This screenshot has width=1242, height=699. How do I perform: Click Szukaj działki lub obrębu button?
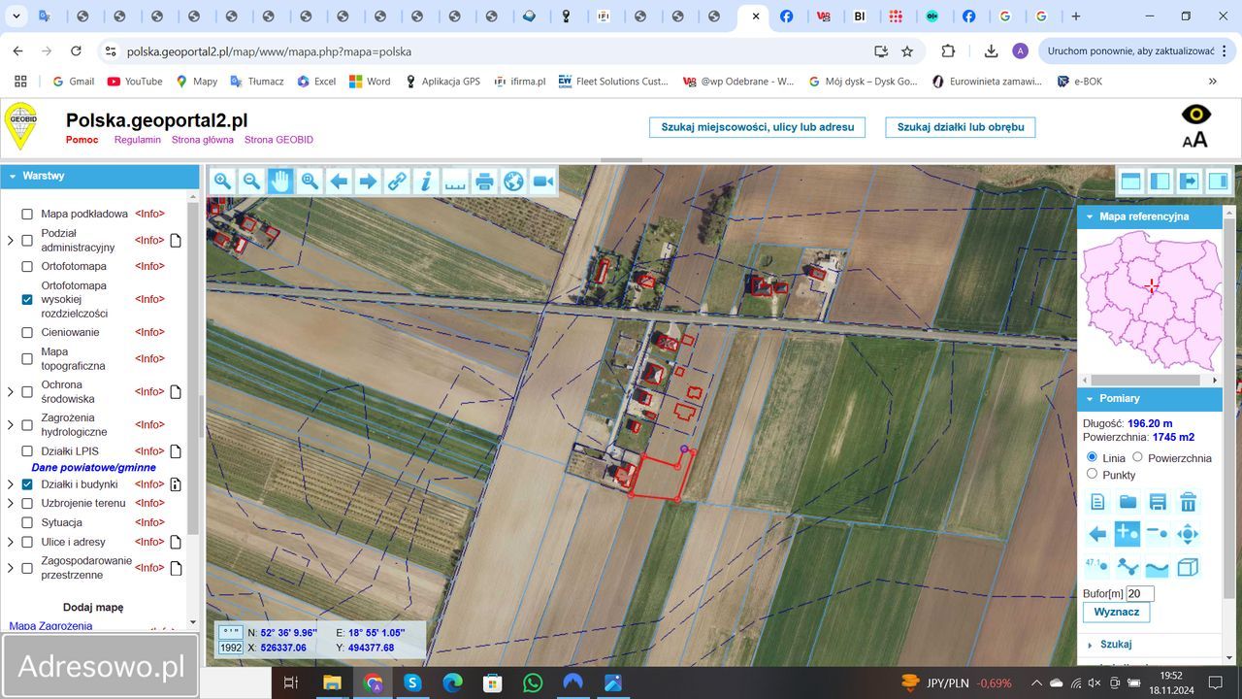[960, 127]
